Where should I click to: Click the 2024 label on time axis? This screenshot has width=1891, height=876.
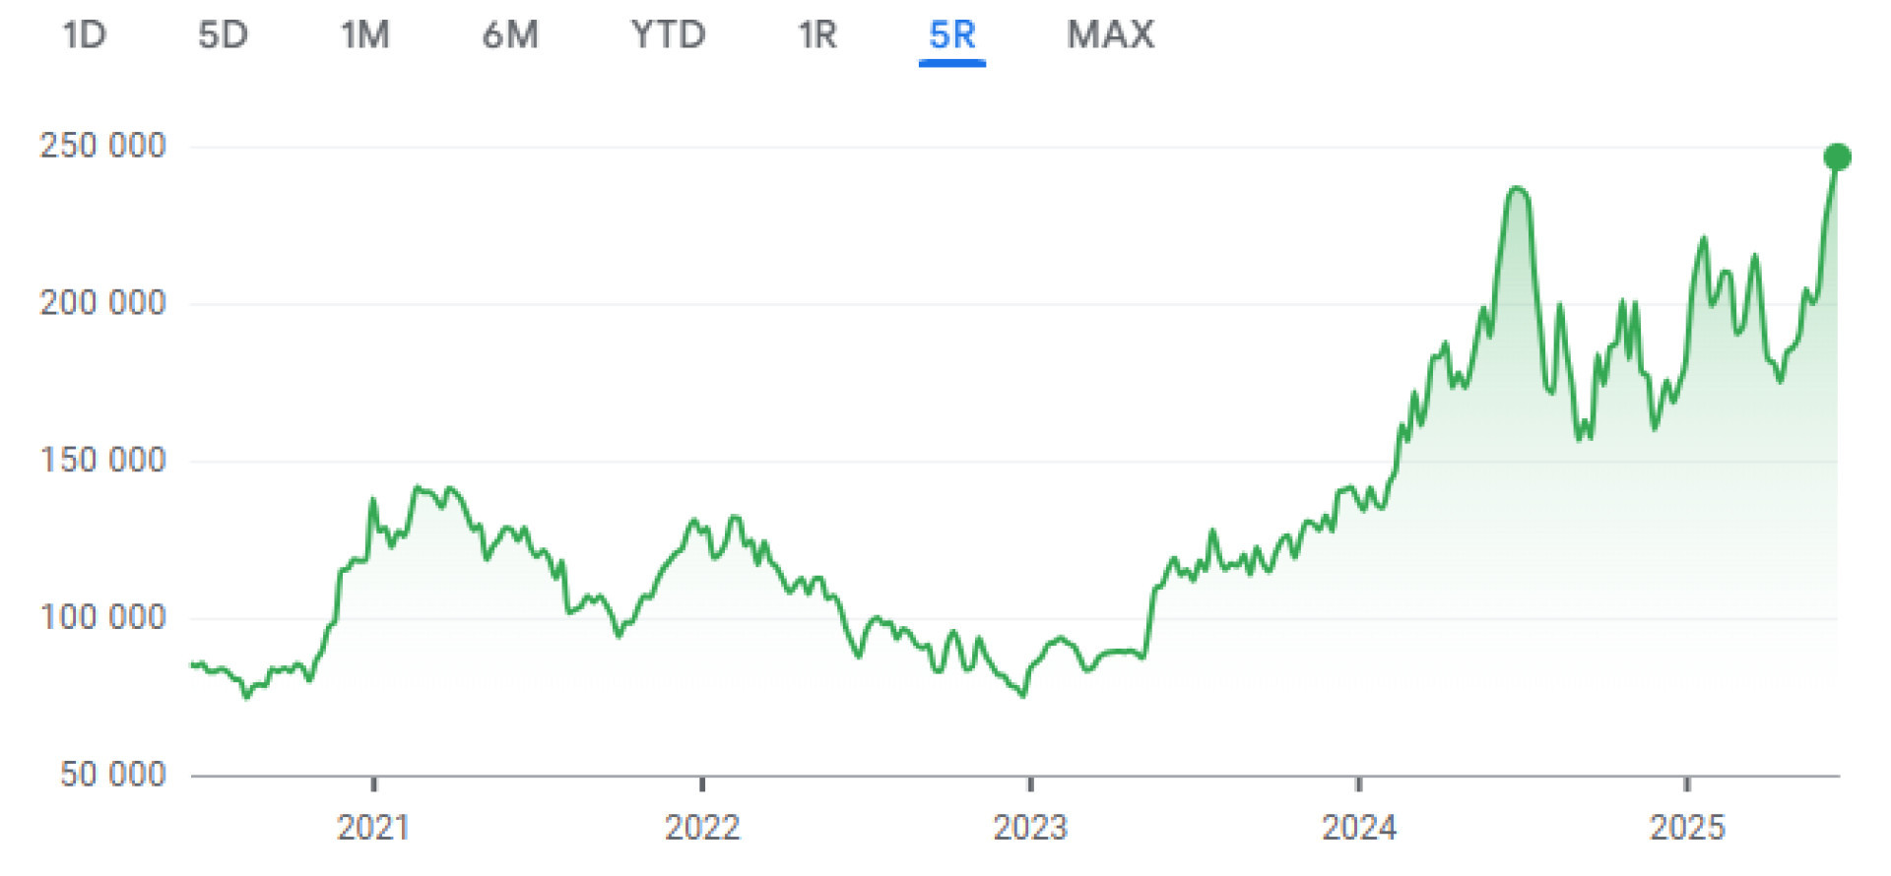click(x=1358, y=827)
